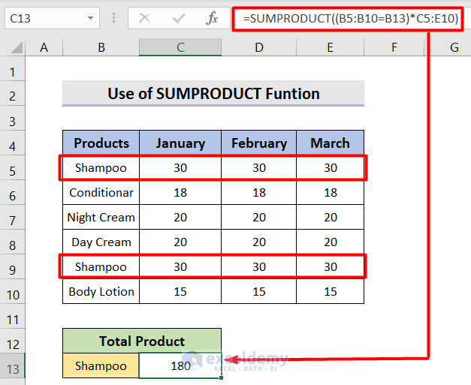The image size is (471, 385).
Task: Select the Total Product green cell
Action: [142, 341]
